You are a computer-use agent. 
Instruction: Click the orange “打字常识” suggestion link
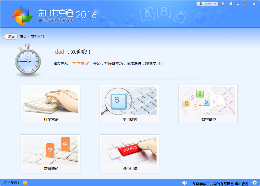click(x=81, y=64)
